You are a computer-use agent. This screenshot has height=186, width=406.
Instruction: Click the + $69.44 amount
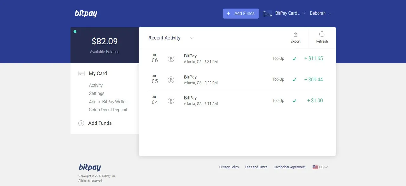pyautogui.click(x=314, y=79)
